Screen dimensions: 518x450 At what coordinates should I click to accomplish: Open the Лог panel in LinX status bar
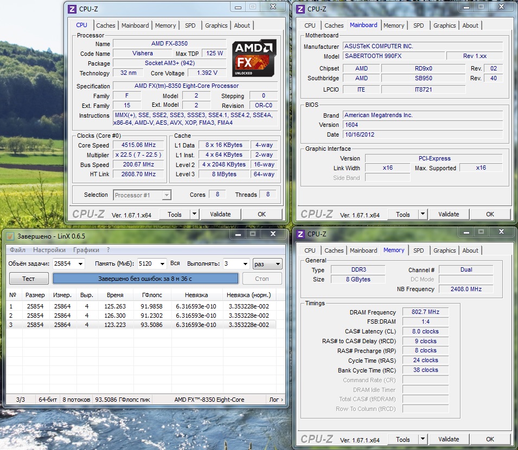point(276,400)
